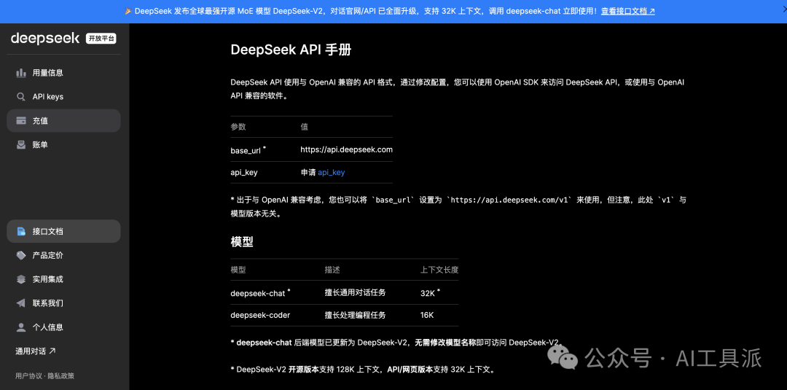
Task: Click the inbox icon next to 账单
Action: point(21,144)
